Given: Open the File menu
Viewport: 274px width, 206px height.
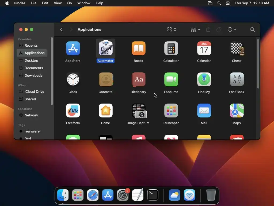Looking at the screenshot, I should [33, 3].
